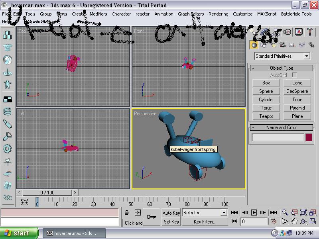Open the magenta object color swatch
319x239 pixels.
[x=309, y=137]
